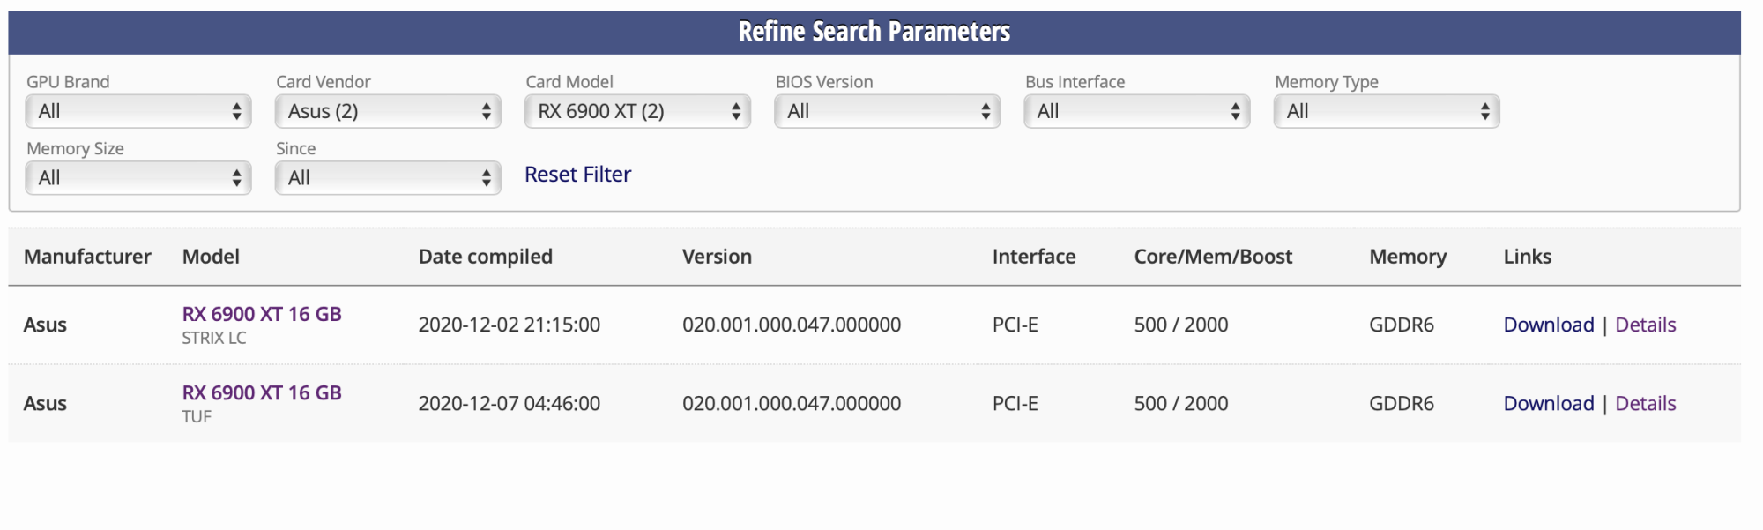Open the BIOS Version dropdown

[887, 111]
